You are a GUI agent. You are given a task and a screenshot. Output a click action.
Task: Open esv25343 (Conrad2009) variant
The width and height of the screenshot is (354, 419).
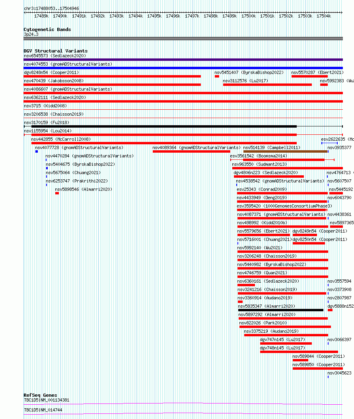click(262, 189)
